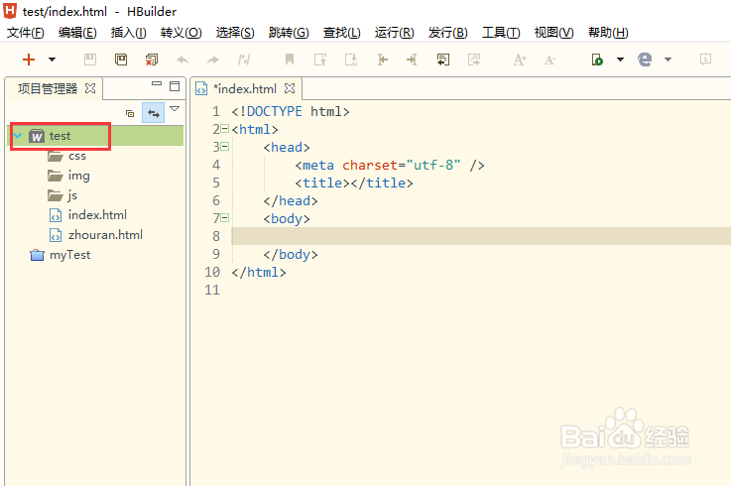The width and height of the screenshot is (731, 486).
Task: Click the closing </html> tag on line 10
Action: point(259,272)
